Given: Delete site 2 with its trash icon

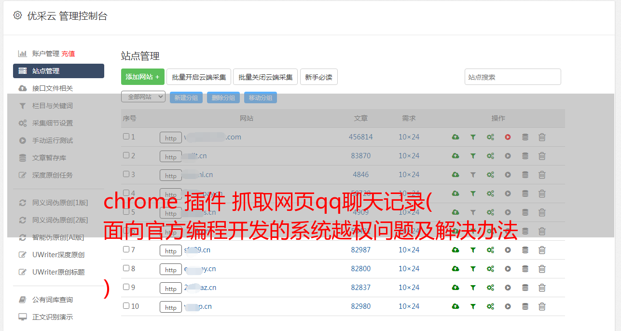Looking at the screenshot, I should 542,156.
